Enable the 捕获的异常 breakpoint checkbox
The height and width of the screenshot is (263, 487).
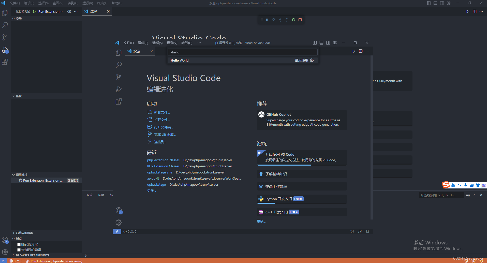(19, 244)
